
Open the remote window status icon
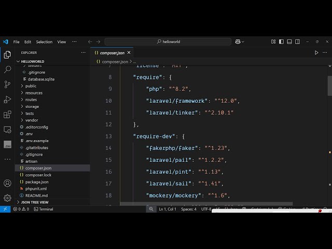(x=5, y=209)
